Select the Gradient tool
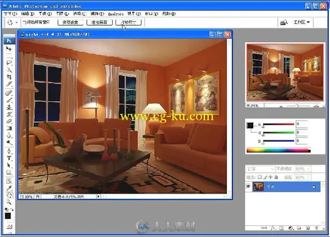The width and height of the screenshot is (330, 237). [x=9, y=128]
